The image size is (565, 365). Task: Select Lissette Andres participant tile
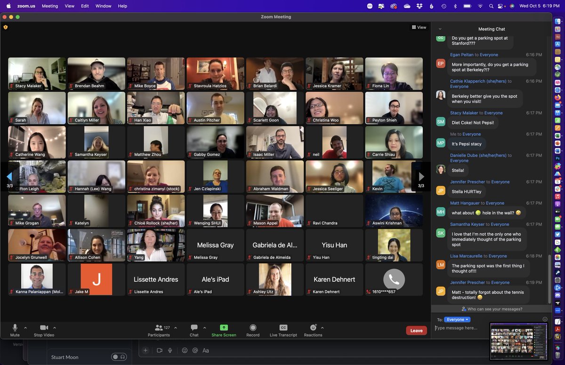click(x=156, y=279)
